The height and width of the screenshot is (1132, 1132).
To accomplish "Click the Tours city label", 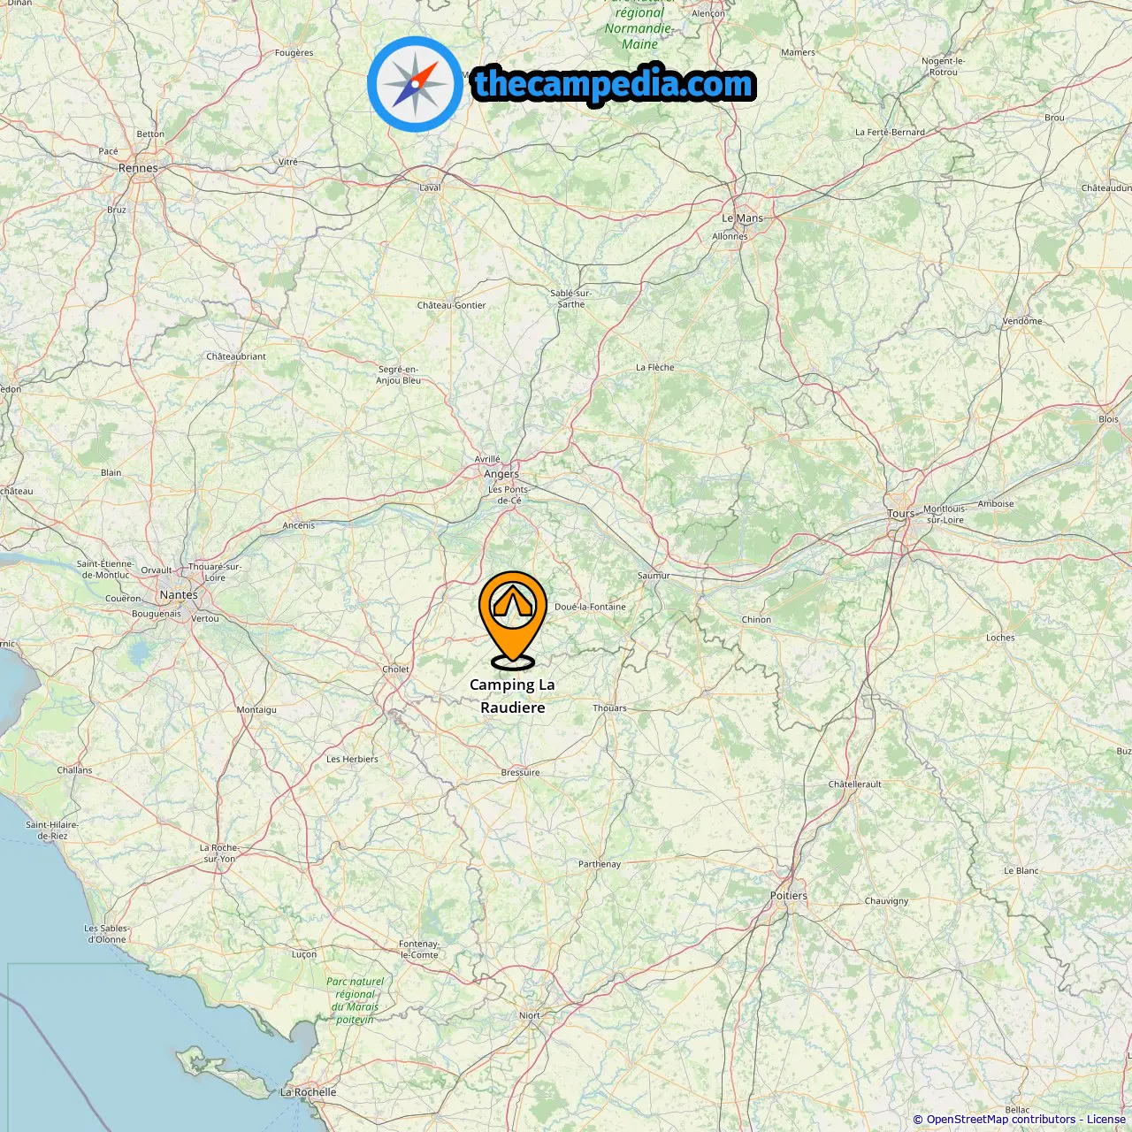I will 900,514.
